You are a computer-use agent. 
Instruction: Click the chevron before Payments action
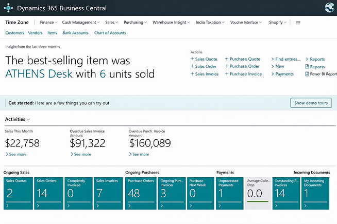(x=273, y=74)
